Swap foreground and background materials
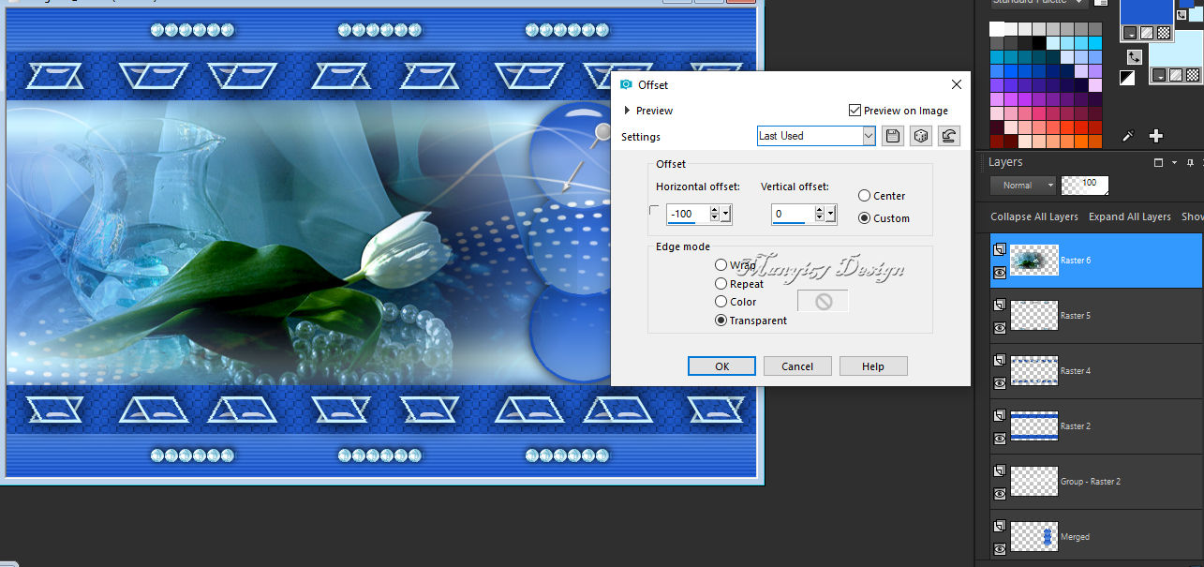Image resolution: width=1204 pixels, height=567 pixels. (x=1134, y=57)
